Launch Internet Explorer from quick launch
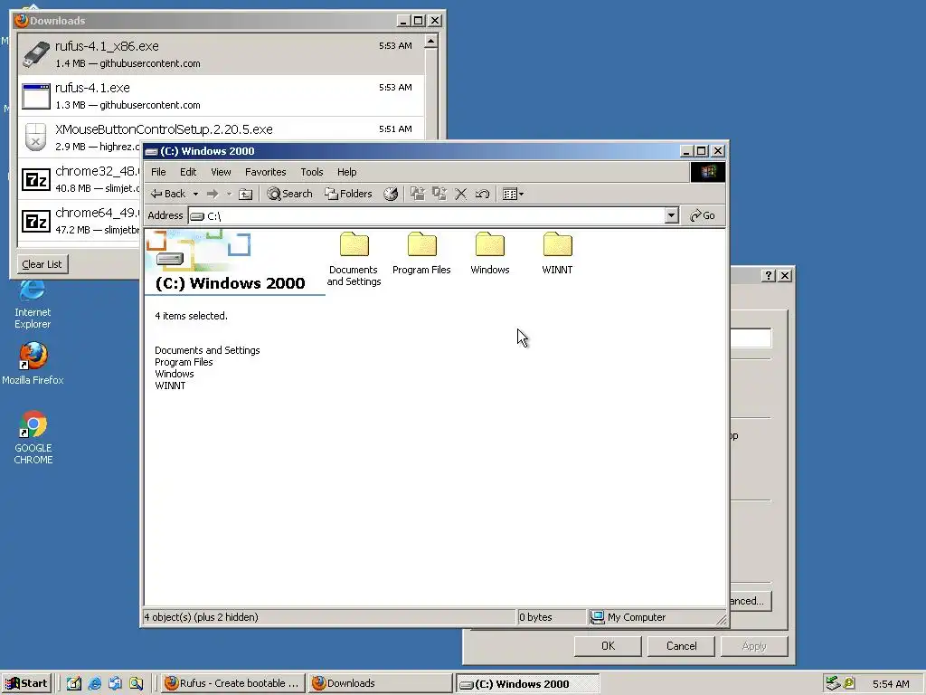This screenshot has width=926, height=695. [94, 683]
